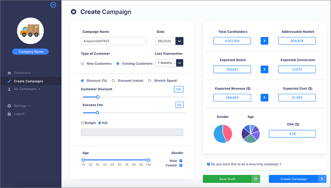Click the Settings gear icon
This screenshot has height=188, width=331.
[x=9, y=106]
